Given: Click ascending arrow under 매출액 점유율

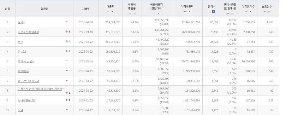Looking at the screenshot, I should (x=130, y=13).
